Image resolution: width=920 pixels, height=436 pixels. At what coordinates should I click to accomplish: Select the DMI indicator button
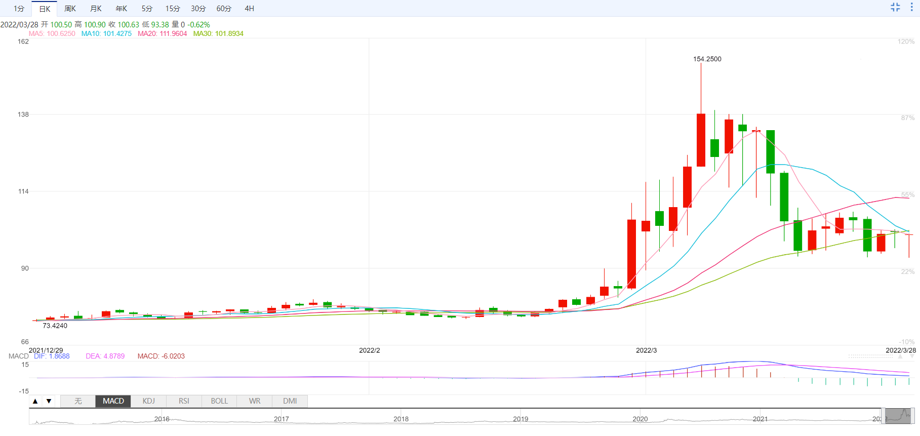click(290, 401)
